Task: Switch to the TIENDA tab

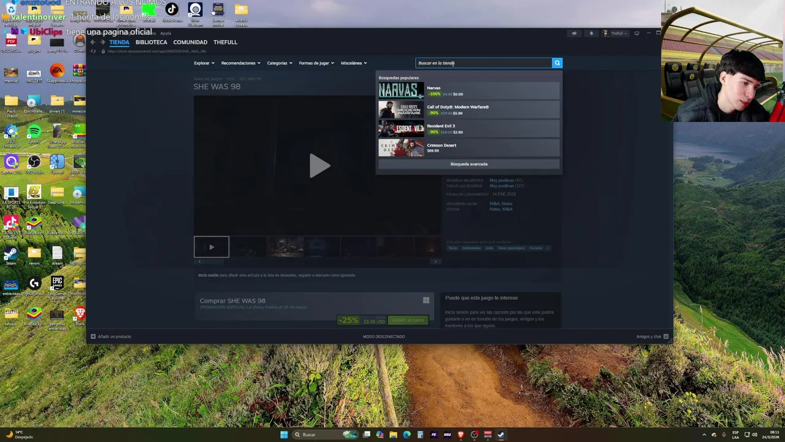Action: (x=120, y=42)
